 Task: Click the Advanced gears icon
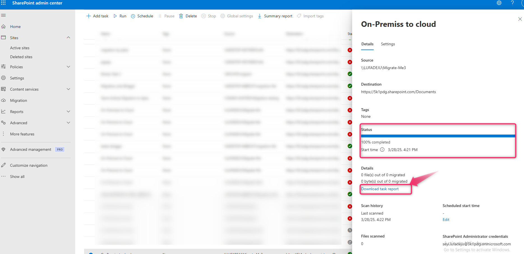pyautogui.click(x=3, y=123)
